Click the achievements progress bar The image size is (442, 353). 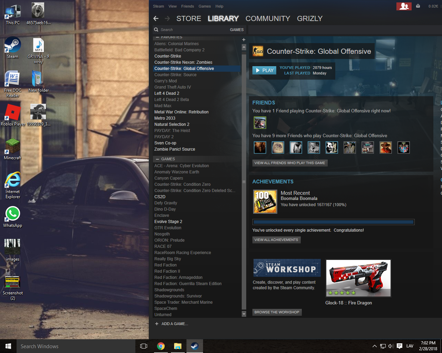point(333,222)
